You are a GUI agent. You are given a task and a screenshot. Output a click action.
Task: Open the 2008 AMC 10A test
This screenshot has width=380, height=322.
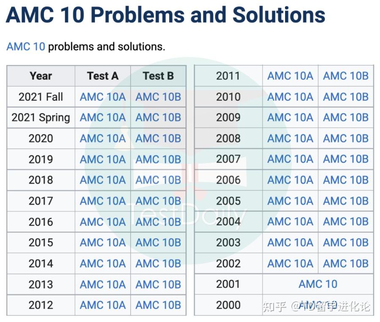coord(290,139)
